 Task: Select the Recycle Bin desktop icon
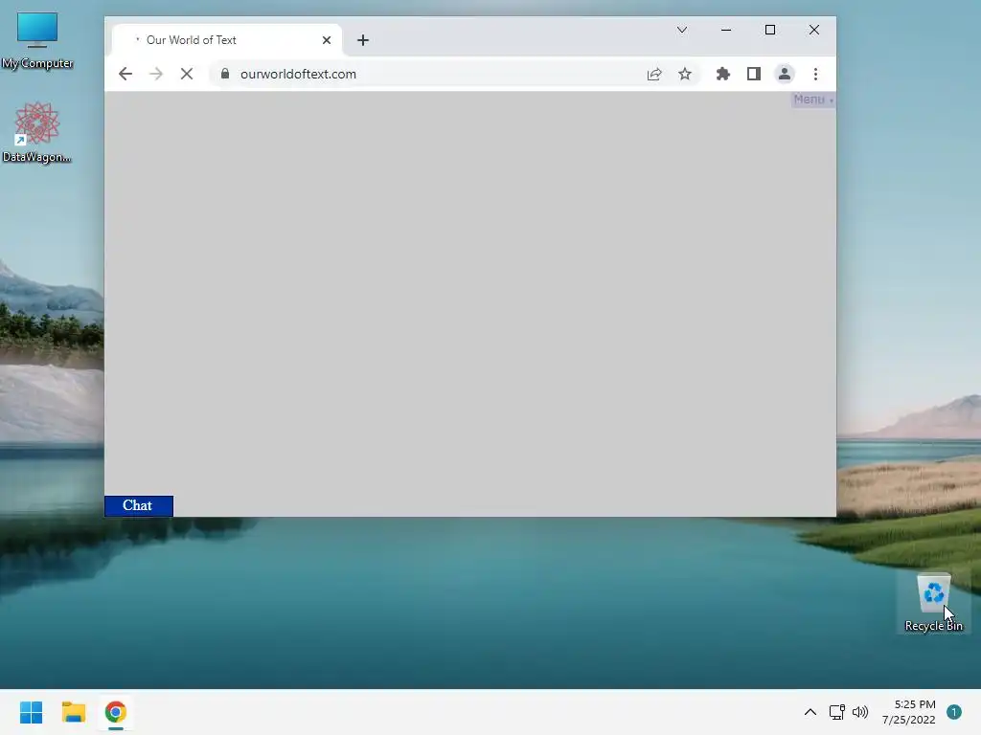point(933,603)
